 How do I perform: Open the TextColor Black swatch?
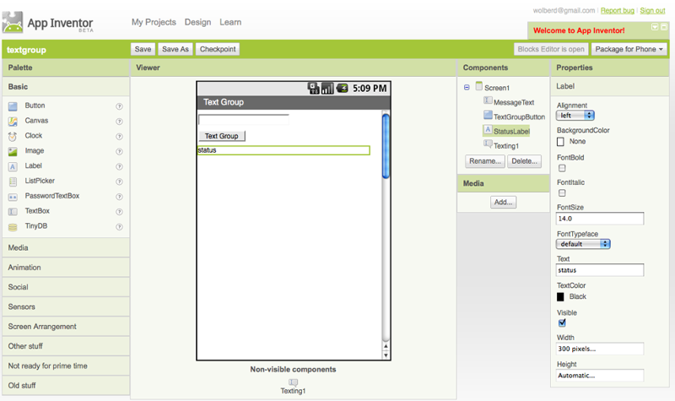(560, 297)
